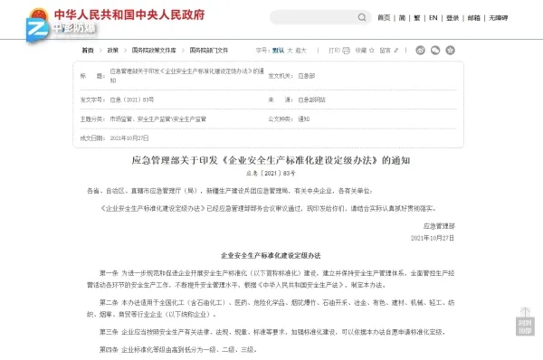Image resolution: width=543 pixels, height=360 pixels.
Task: Share via the Qzone star round icon
Action: (x=450, y=50)
